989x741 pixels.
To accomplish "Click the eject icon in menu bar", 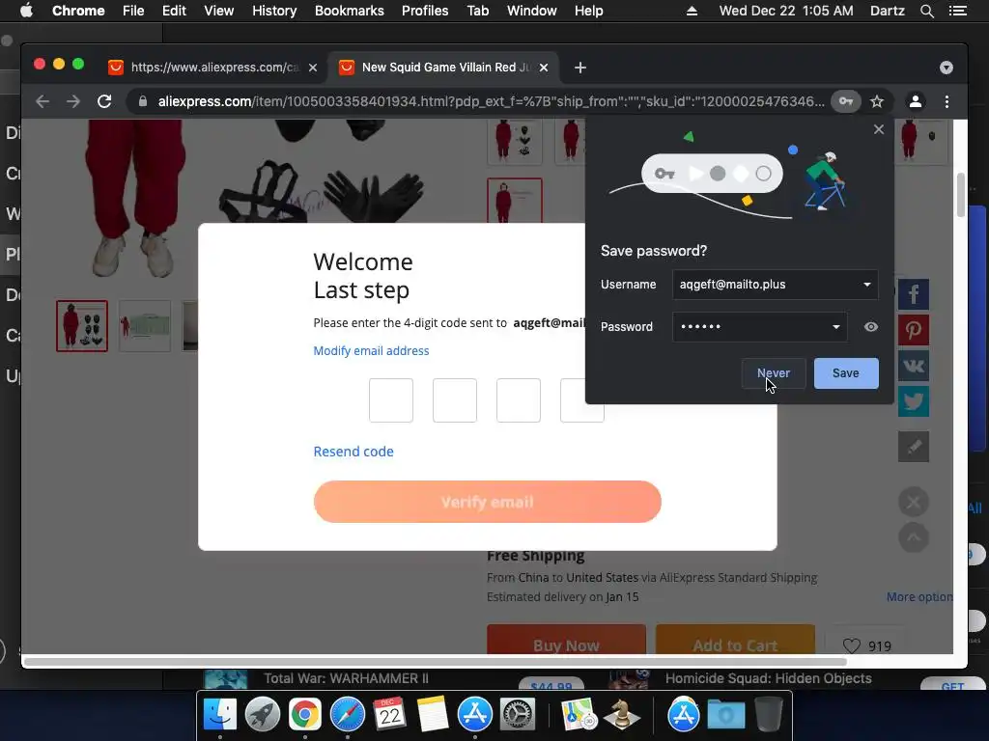I will (692, 11).
